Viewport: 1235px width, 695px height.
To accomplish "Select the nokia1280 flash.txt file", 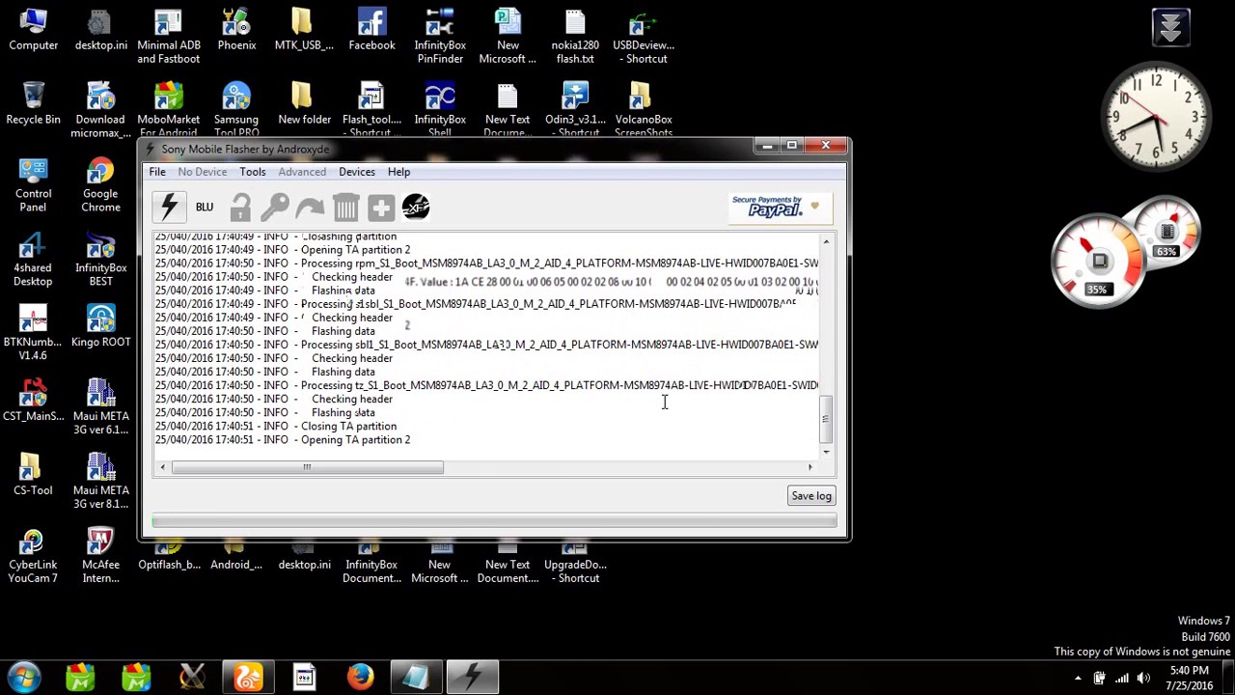I will [575, 38].
